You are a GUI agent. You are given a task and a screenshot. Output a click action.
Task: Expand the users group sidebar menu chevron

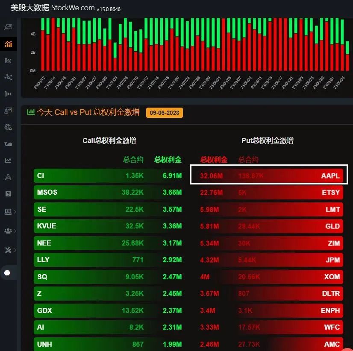(15, 231)
